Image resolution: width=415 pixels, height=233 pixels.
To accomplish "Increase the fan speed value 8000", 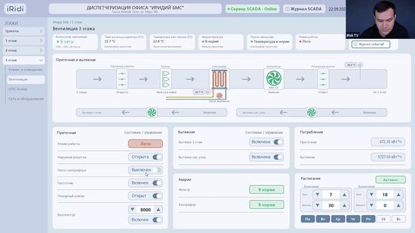I will click(158, 210).
